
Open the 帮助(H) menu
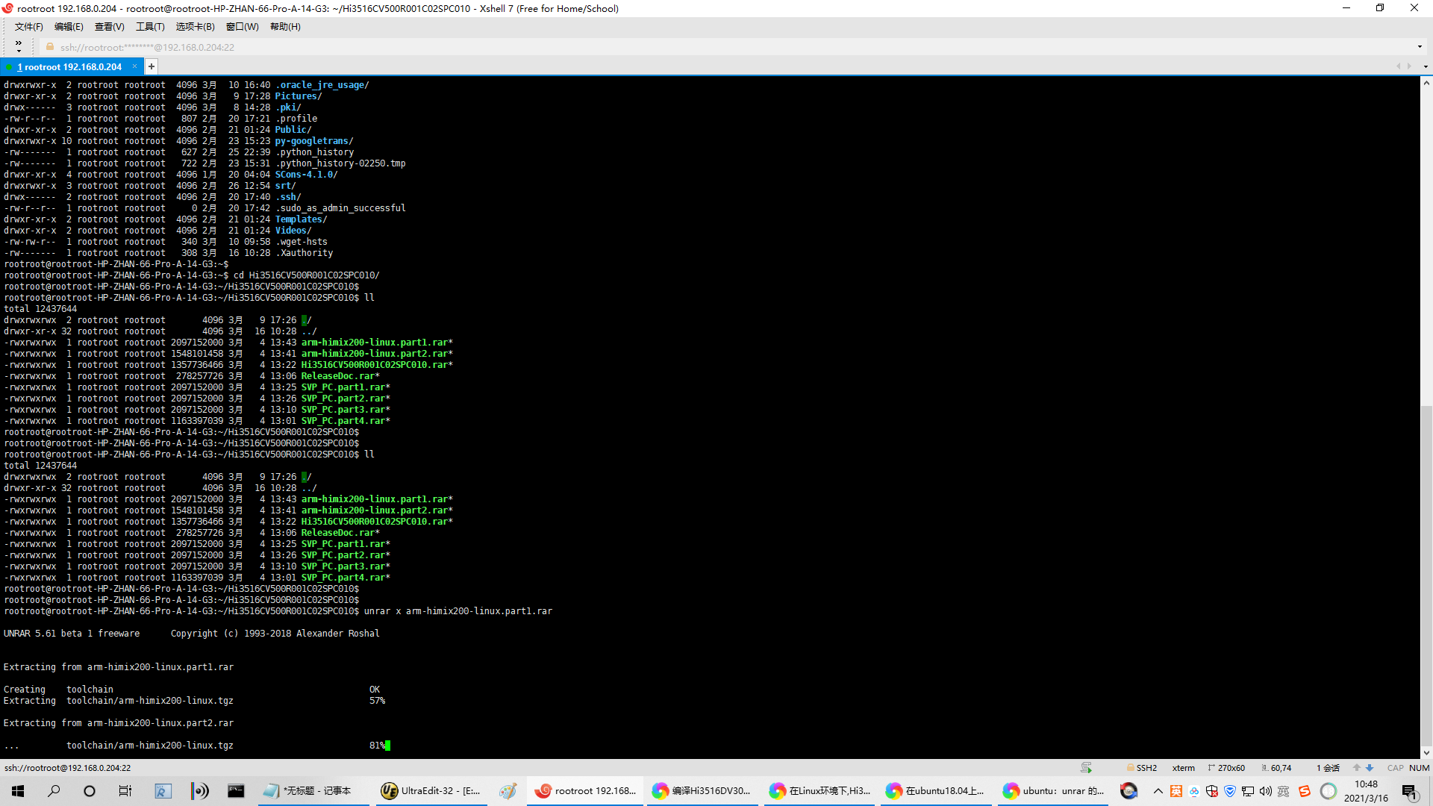(285, 27)
